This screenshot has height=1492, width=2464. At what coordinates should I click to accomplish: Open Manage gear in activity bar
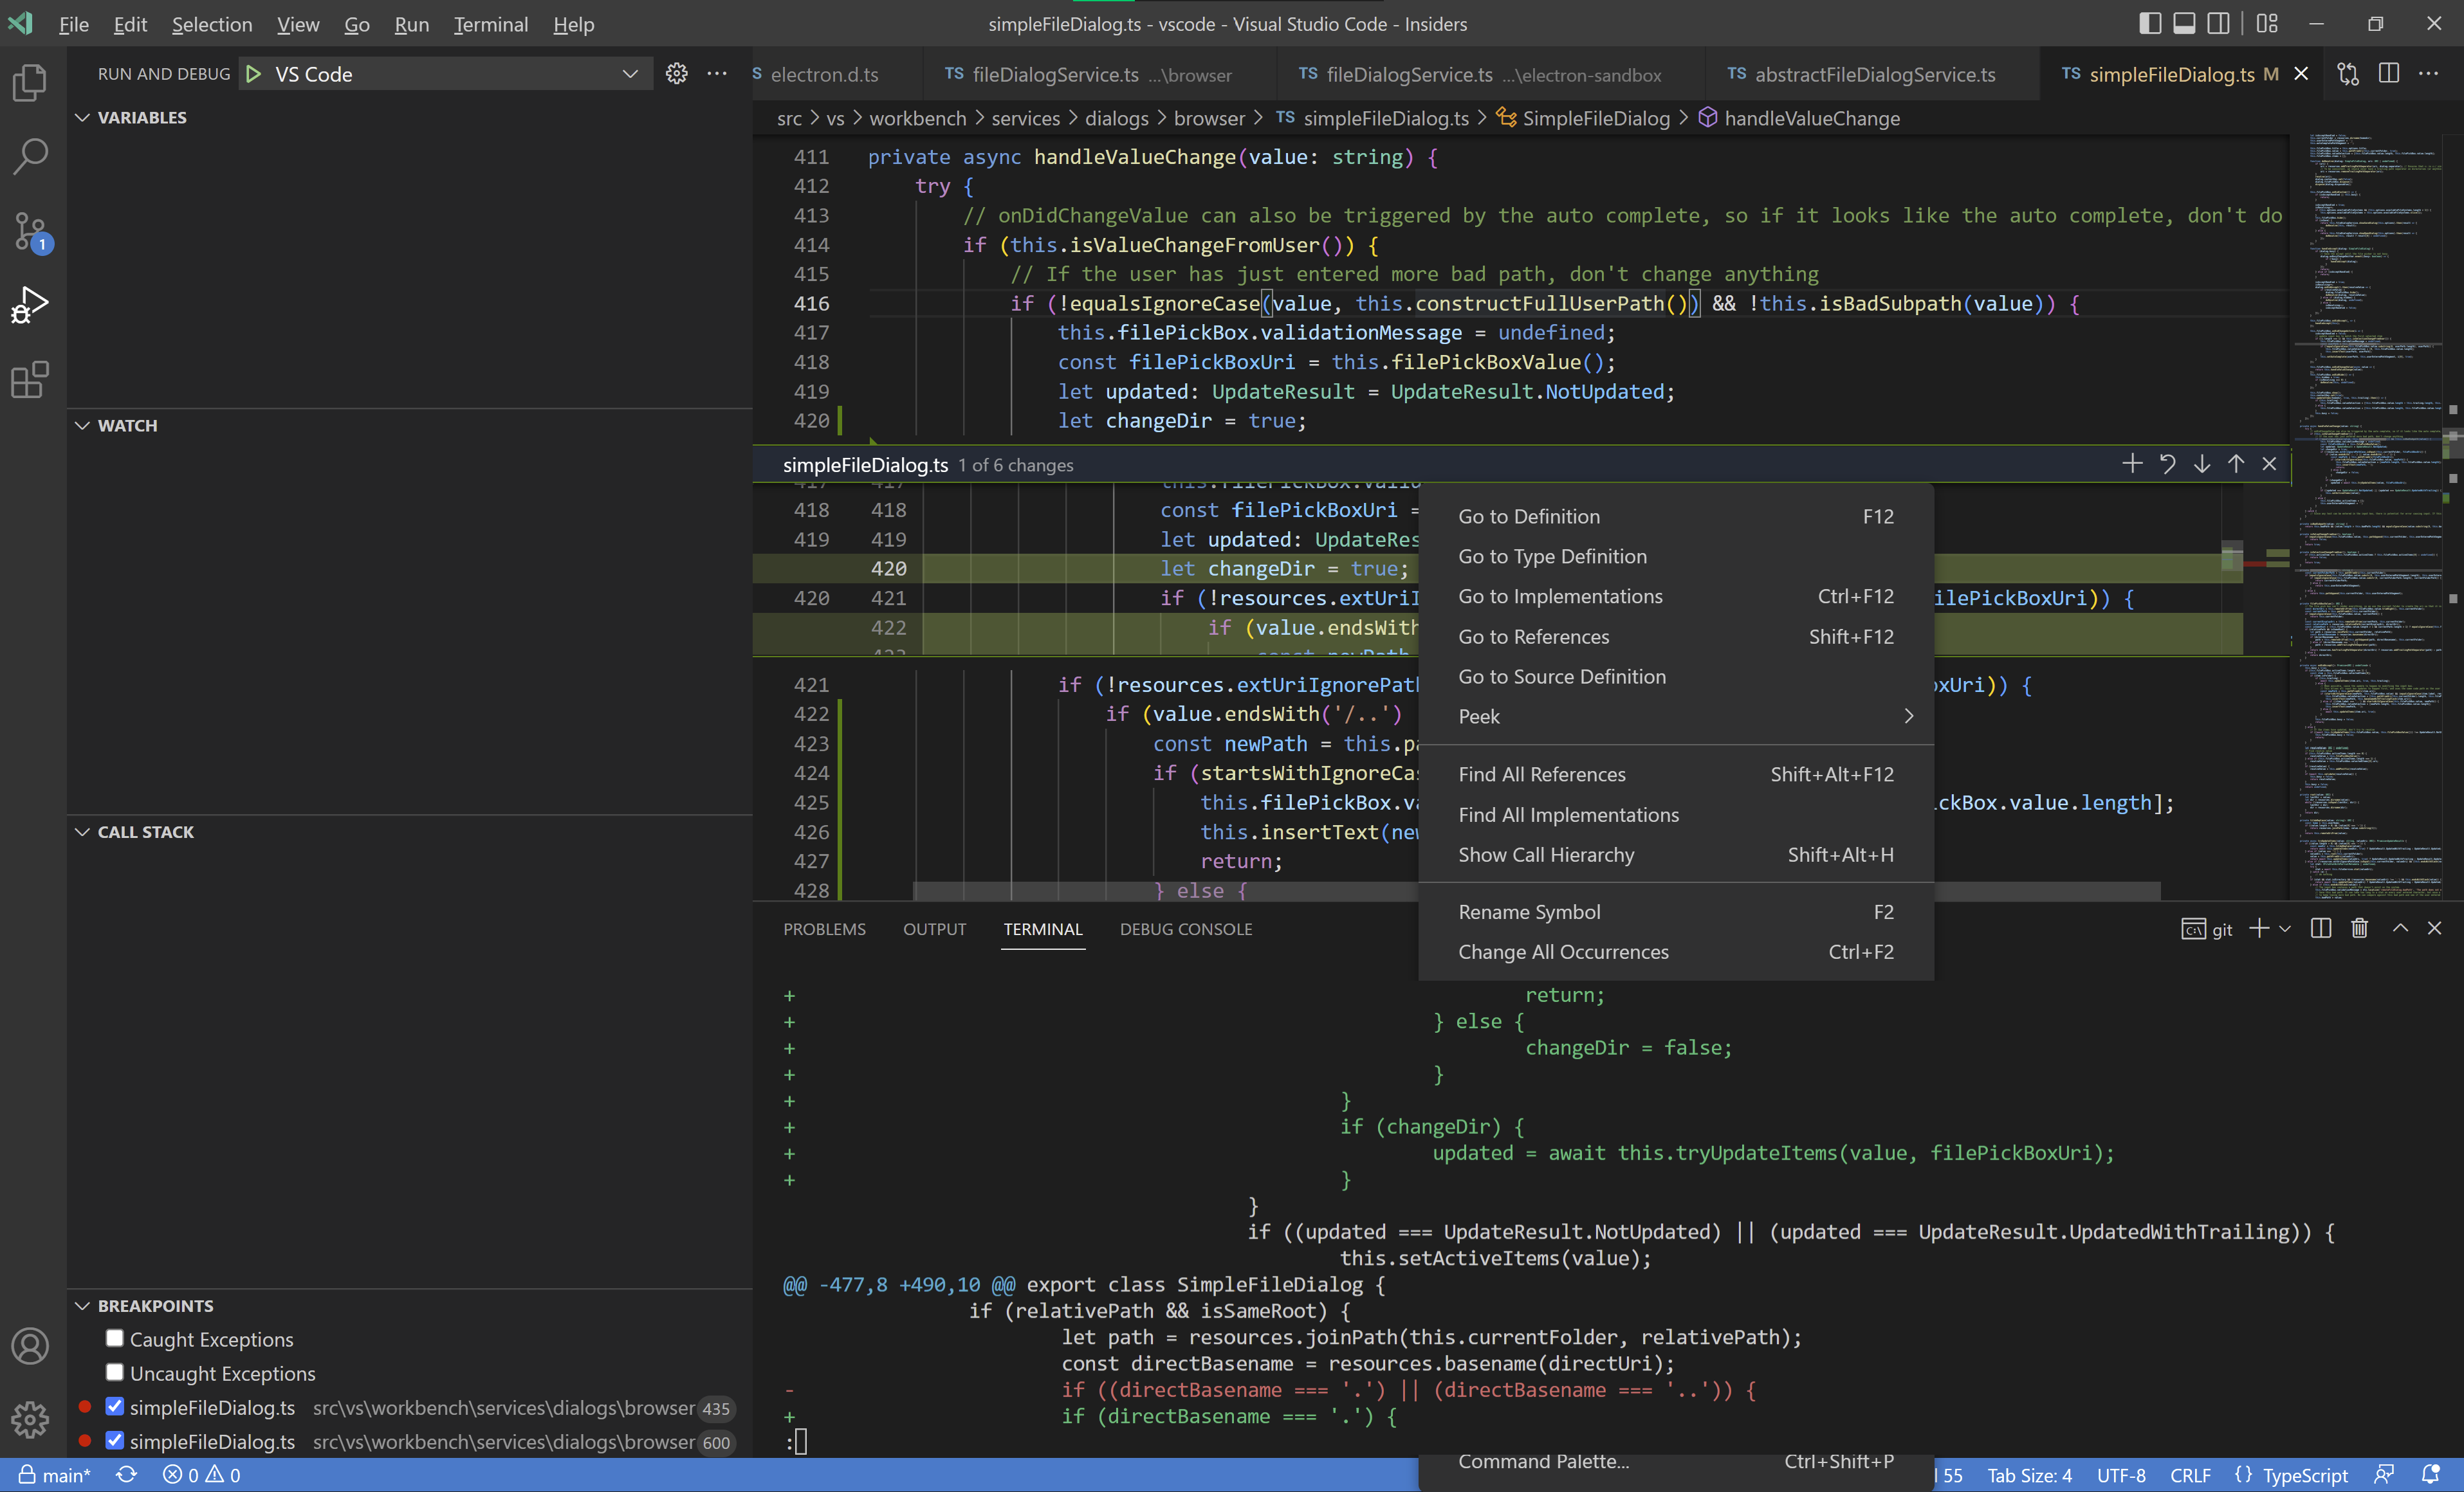pyautogui.click(x=30, y=1419)
